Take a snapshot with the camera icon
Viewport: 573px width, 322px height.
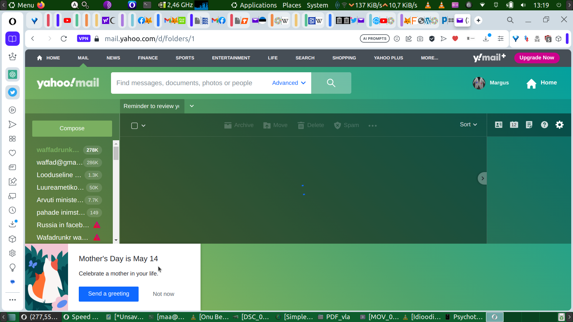[x=420, y=39]
